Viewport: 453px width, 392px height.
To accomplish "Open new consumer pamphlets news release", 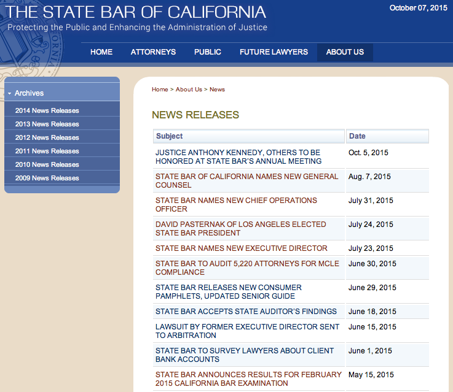I will point(229,291).
